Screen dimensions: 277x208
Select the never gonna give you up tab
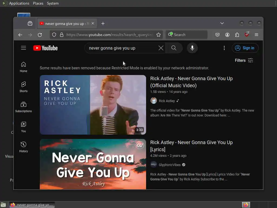pos(67,24)
